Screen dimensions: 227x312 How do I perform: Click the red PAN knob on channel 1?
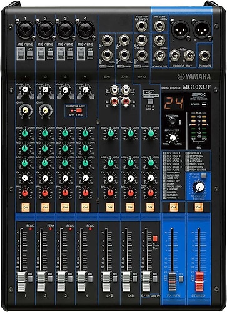point(25,193)
